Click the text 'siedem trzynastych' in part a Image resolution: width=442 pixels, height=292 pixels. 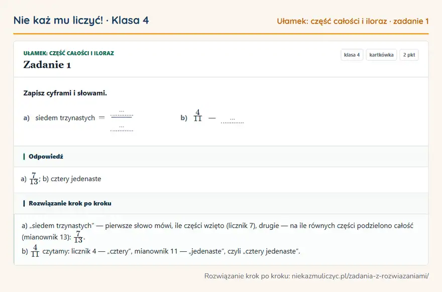(x=65, y=118)
